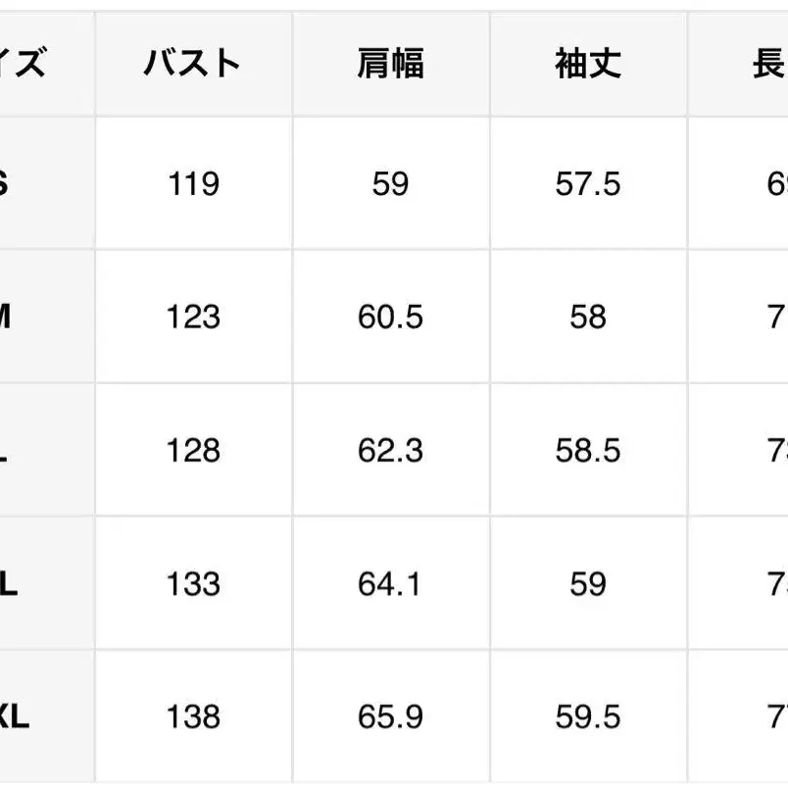Click the size label in the 138 row

click(14, 717)
